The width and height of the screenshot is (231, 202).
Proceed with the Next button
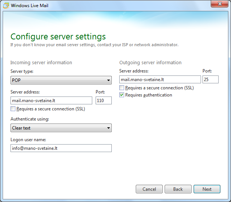point(207,189)
